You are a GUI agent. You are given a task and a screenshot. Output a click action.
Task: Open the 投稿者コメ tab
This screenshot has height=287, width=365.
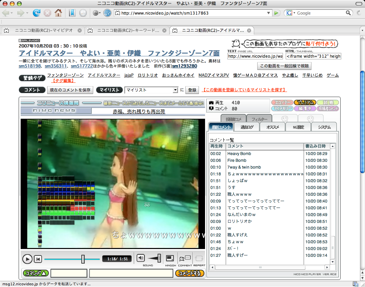tap(233, 119)
